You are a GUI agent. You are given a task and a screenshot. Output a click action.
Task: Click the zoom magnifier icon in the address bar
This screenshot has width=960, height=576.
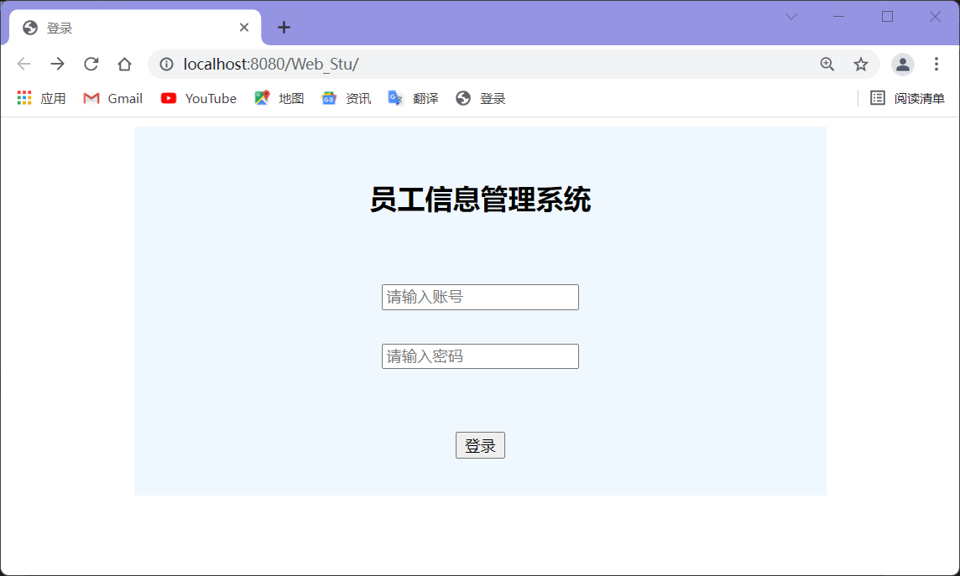[827, 64]
